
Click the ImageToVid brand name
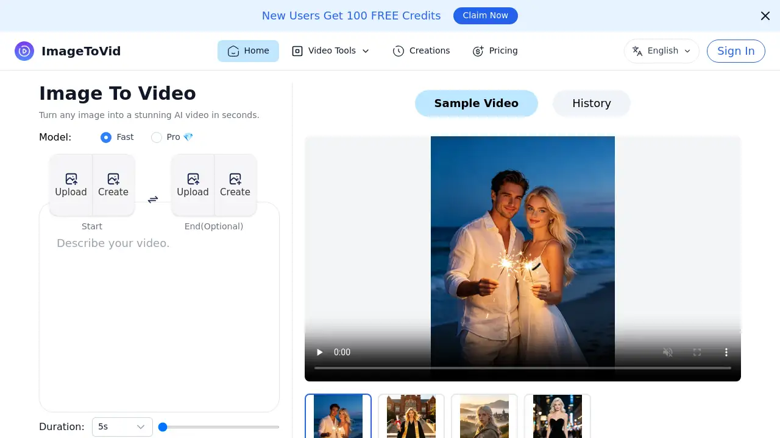click(81, 51)
